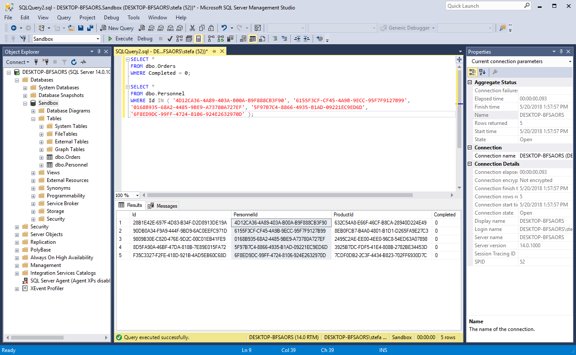Open the Query menu
576x355 pixels.
point(64,18)
